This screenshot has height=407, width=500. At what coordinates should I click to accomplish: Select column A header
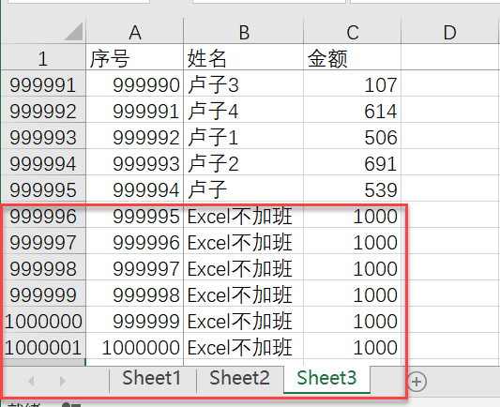[x=135, y=32]
